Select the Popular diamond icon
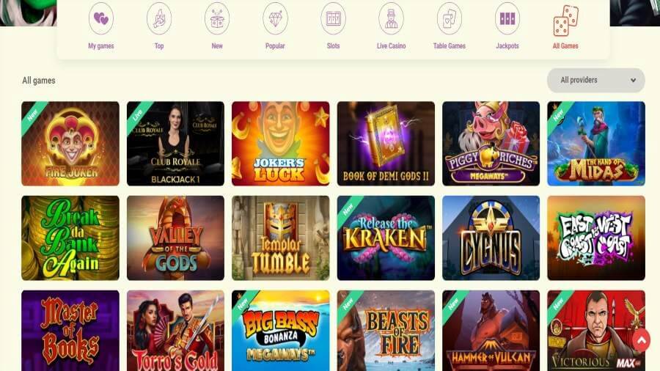Image resolution: width=660 pixels, height=371 pixels. coord(275,18)
